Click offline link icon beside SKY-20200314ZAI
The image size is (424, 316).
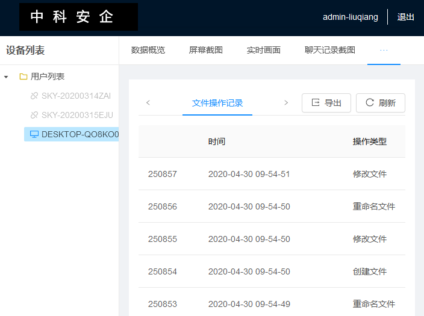(x=34, y=96)
